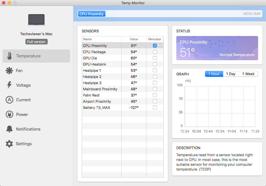Select the Temperature thermometer icon
This screenshot has width=266, height=186.
pos(10,56)
